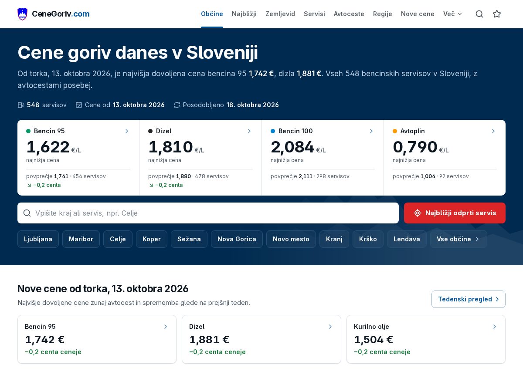Viewport: 523px width, 392px height.
Task: Click the fuel pump icon beside 548 servisov
Action: click(21, 105)
